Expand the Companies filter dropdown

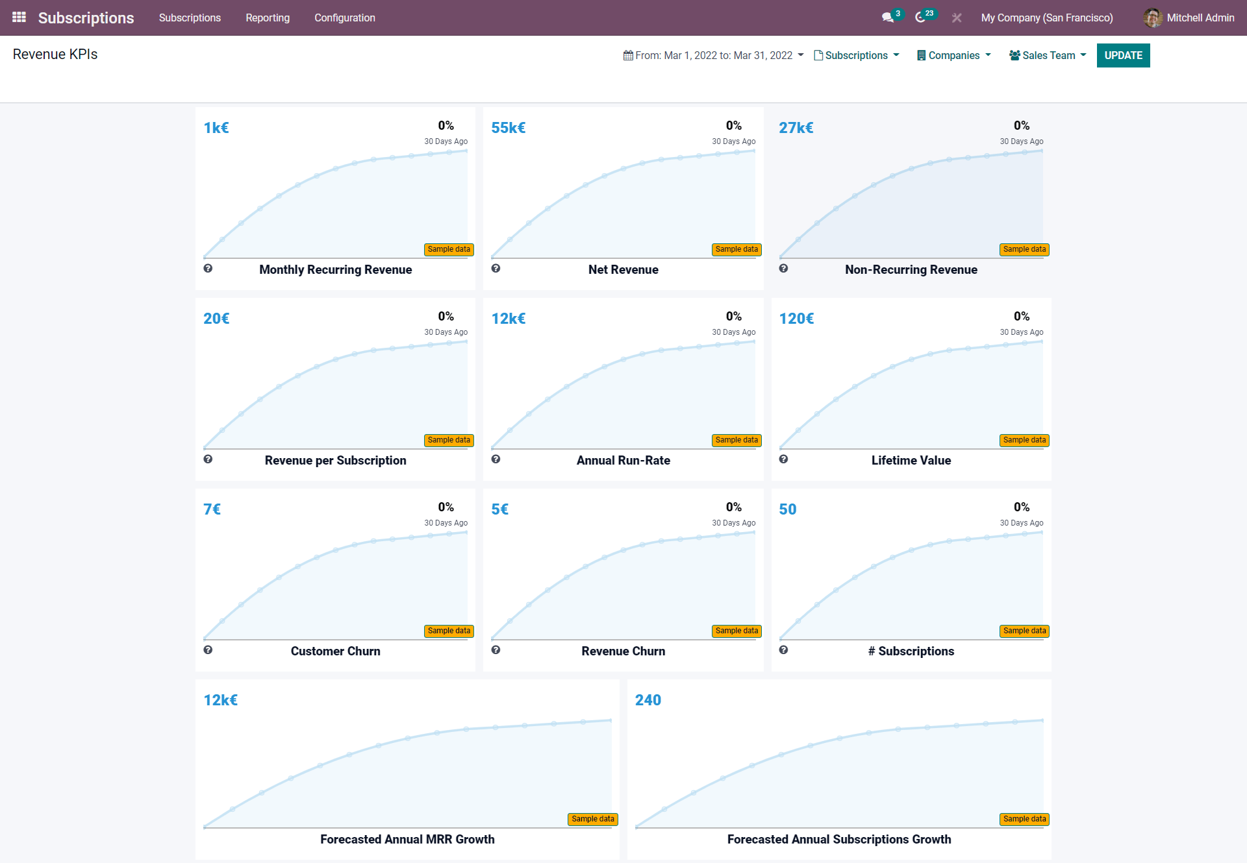953,54
